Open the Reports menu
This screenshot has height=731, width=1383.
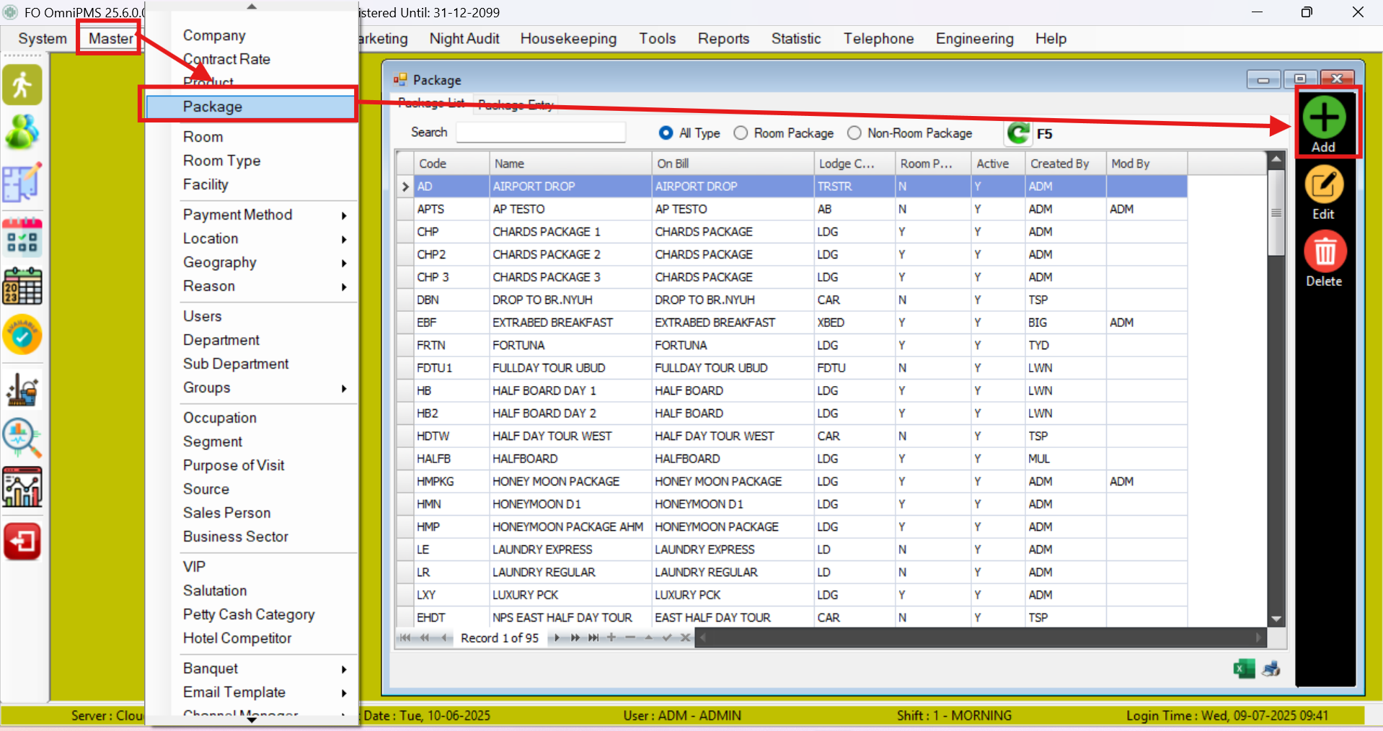(x=723, y=39)
